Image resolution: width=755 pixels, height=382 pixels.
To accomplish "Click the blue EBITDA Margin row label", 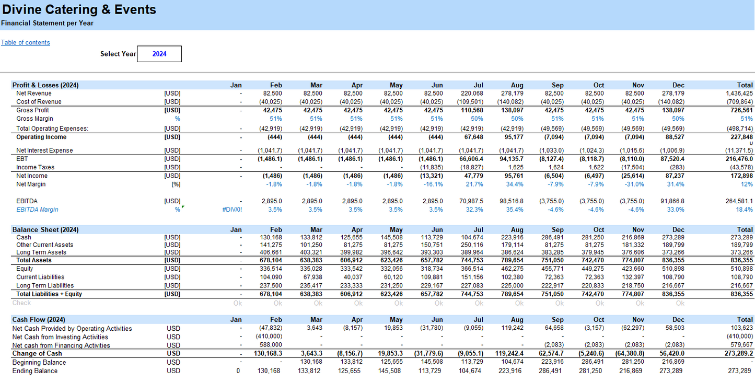I will pos(37,210).
